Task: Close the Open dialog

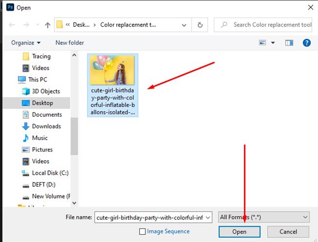Action: (x=310, y=7)
